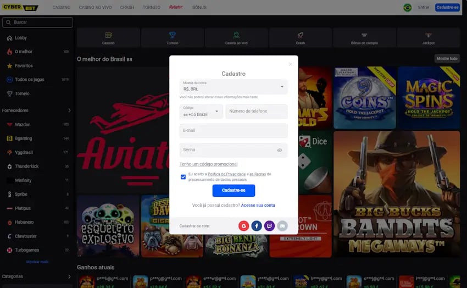Image resolution: width=467 pixels, height=288 pixels.
Task: Sign up with the Facebook icon
Action: 257,226
